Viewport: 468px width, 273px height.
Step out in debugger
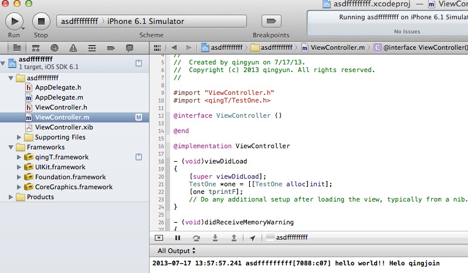[x=233, y=237]
